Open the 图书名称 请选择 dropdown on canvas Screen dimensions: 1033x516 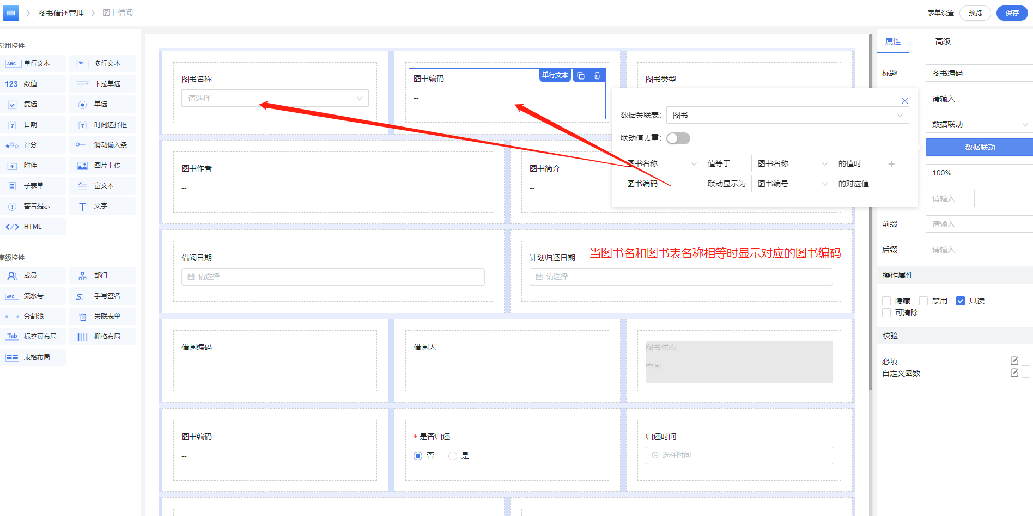[275, 98]
